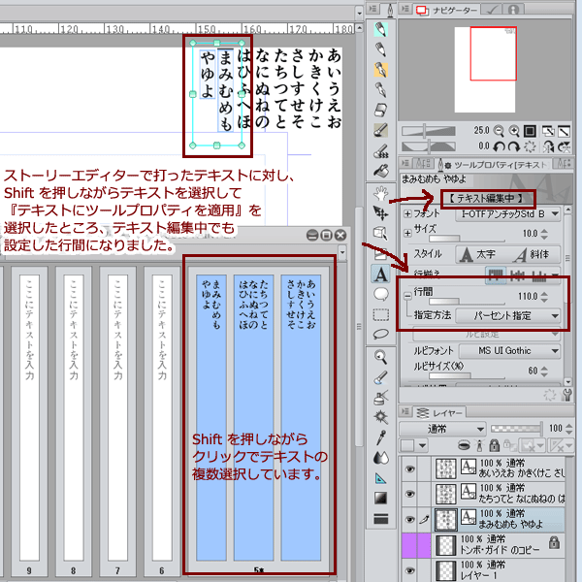Open the ルビフォント MS UI Gothic dropdown
The image size is (582, 582).
tap(509, 351)
